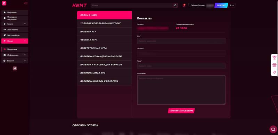Collapse the sidebar with the hamburger icon
278x135 pixels.
26,3
